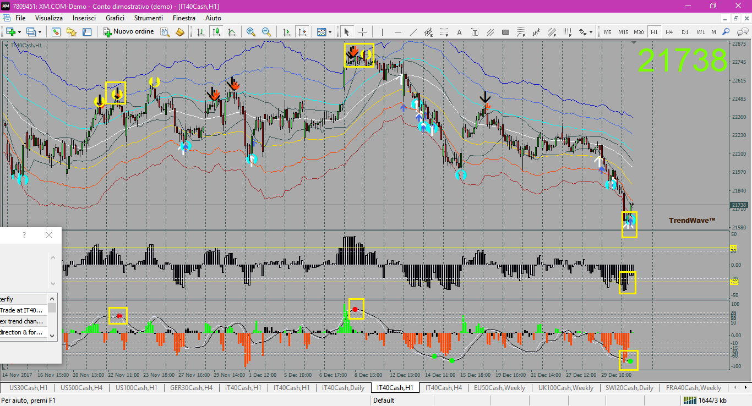Select the Horizontal Line drawing tool
The width and height of the screenshot is (752, 406).
tap(397, 32)
